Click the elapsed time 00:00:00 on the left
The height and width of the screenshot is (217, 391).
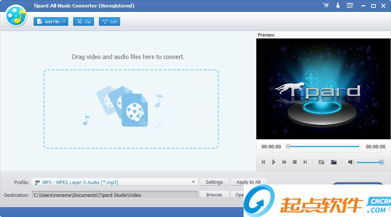[271, 146]
